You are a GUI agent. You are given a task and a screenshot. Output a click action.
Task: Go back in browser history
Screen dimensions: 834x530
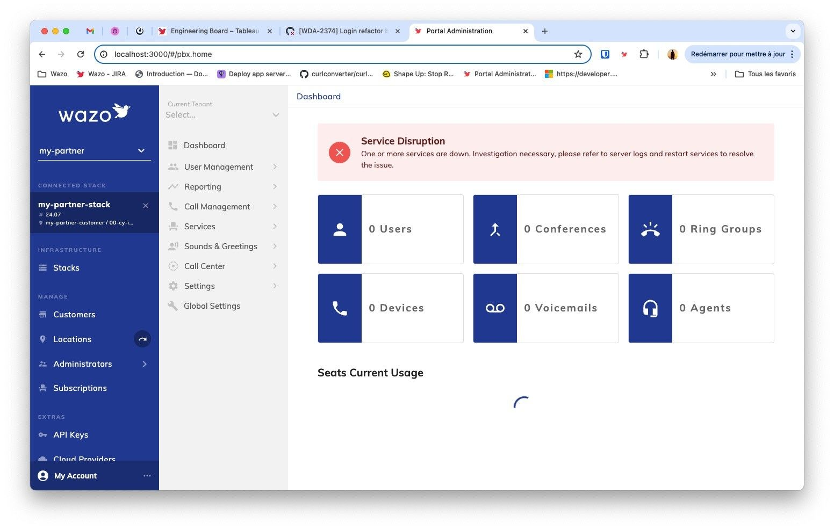(x=42, y=54)
